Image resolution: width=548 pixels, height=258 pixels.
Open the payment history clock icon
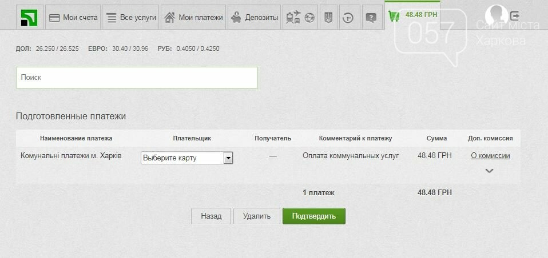[347, 18]
